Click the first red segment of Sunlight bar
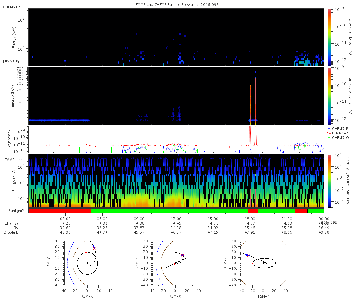 pos(60,211)
